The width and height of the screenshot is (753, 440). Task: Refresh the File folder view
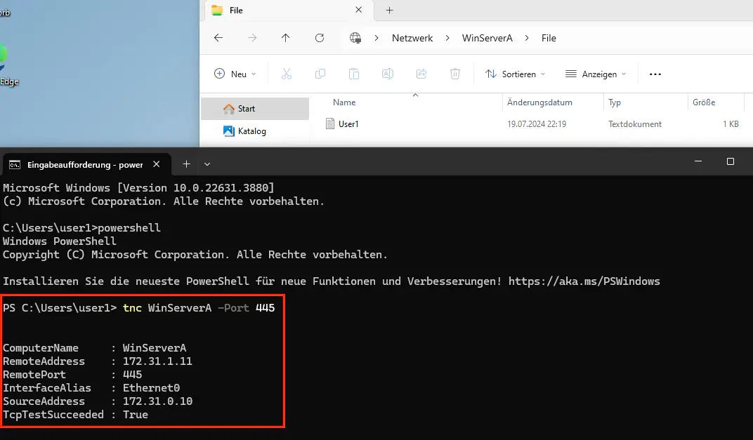click(320, 38)
